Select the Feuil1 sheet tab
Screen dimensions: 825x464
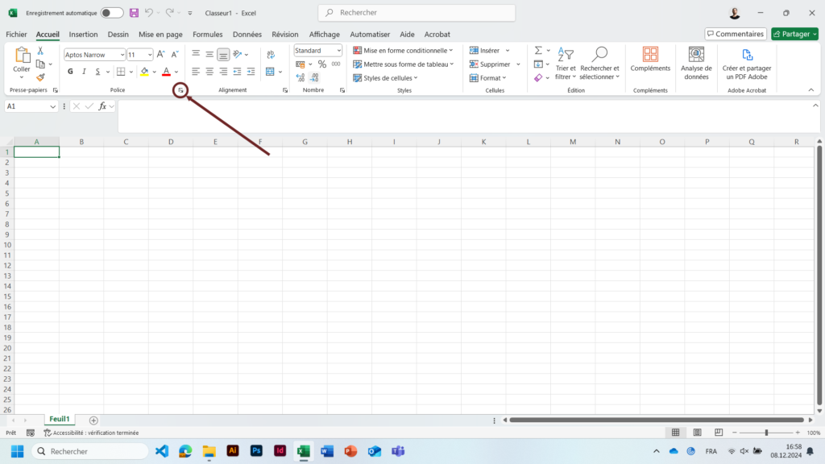pos(60,419)
